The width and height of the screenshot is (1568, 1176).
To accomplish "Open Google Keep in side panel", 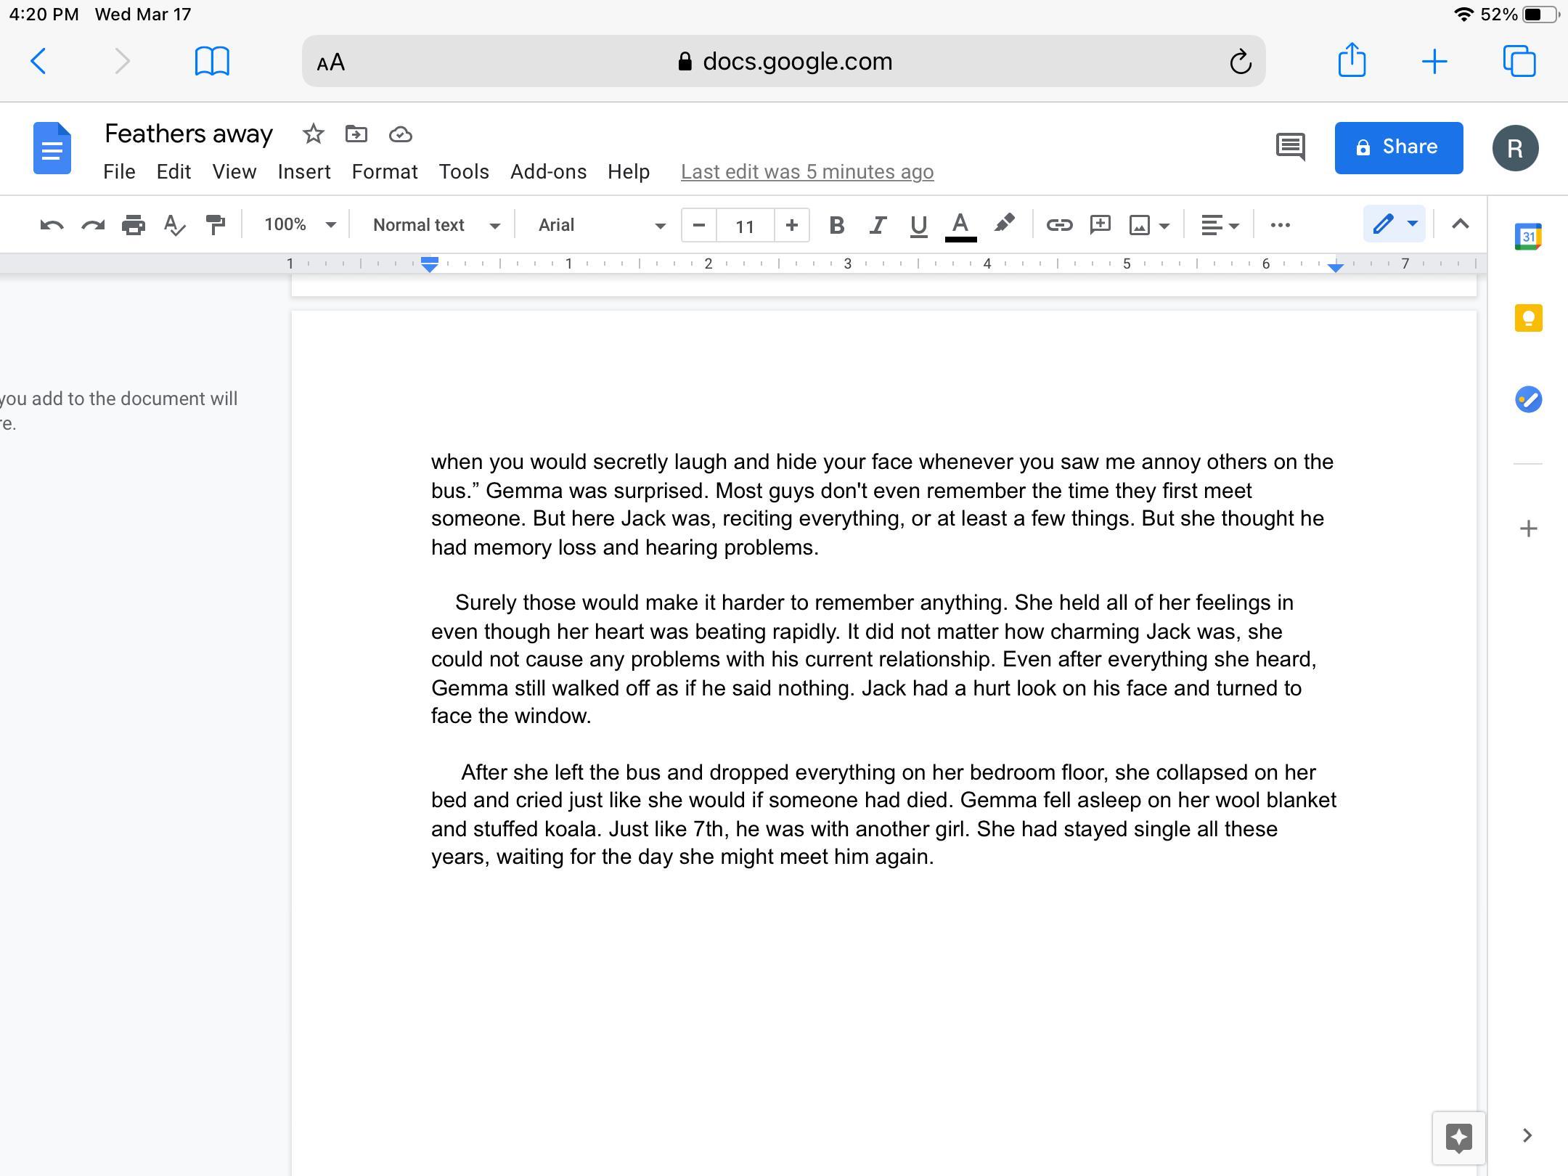I will click(x=1528, y=318).
